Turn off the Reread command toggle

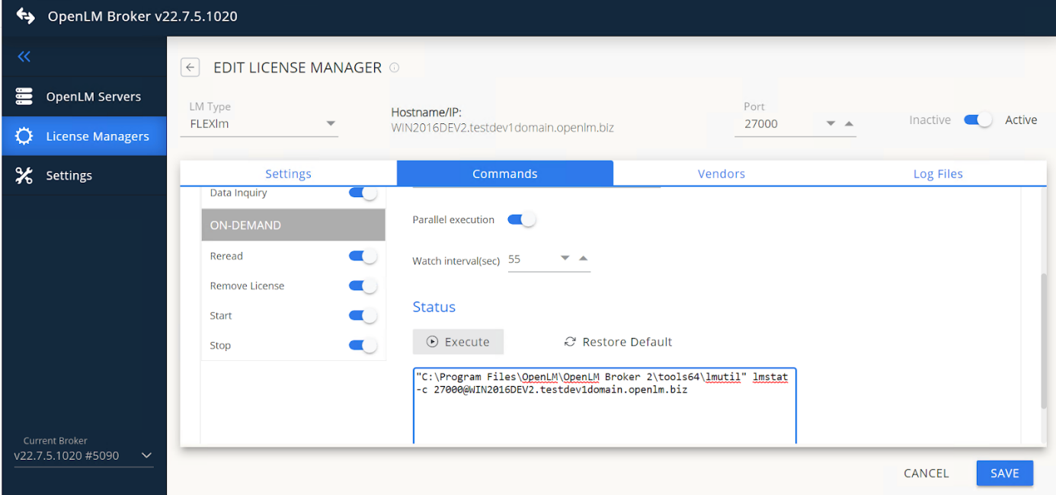(362, 256)
